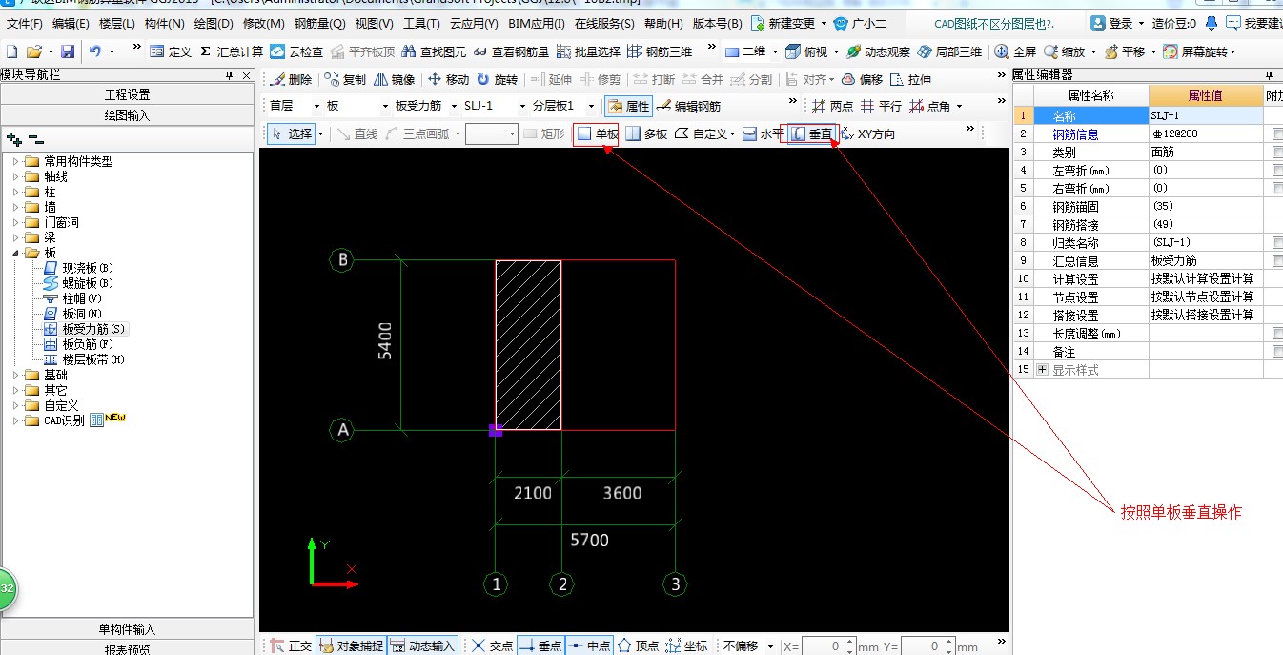The width and height of the screenshot is (1283, 655).
Task: Click 绘图输入 navigation button
Action: point(127,115)
